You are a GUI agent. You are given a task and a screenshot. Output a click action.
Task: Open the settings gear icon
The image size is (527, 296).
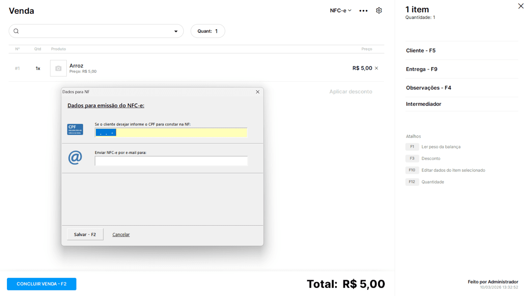[379, 10]
